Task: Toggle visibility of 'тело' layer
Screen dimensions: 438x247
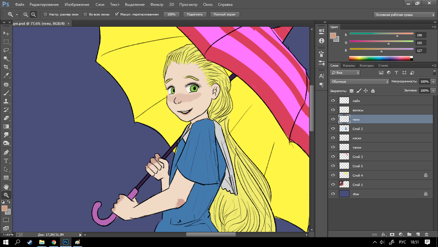Action: pyautogui.click(x=333, y=119)
